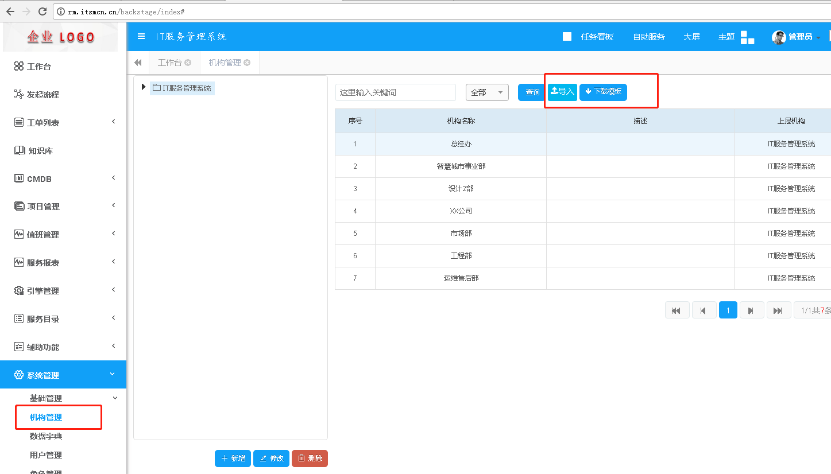Click the hamburger menu icon in header
The width and height of the screenshot is (831, 474).
[141, 37]
